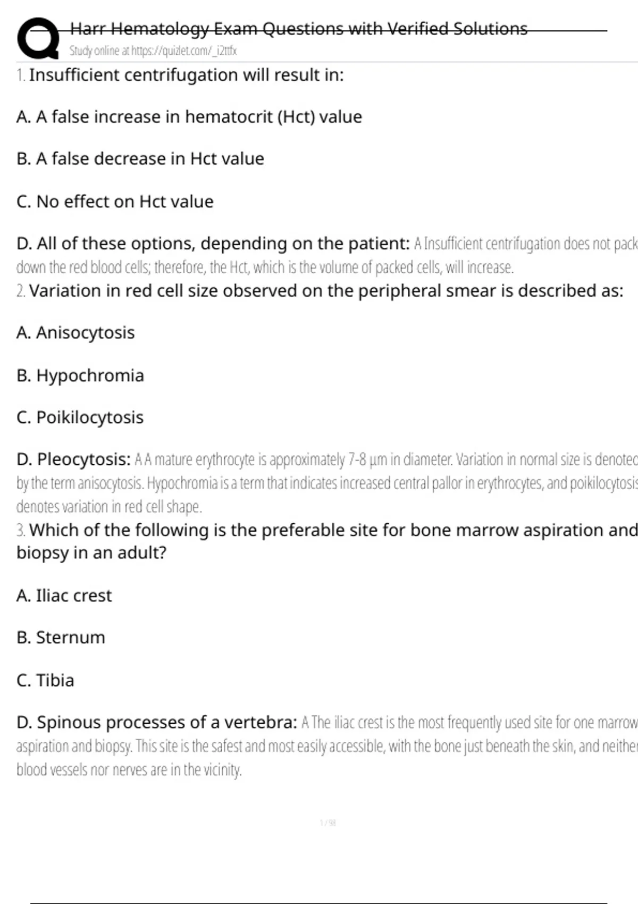Image resolution: width=638 pixels, height=904 pixels.
Task: Choose the Sternum answer option
Action: tap(61, 638)
